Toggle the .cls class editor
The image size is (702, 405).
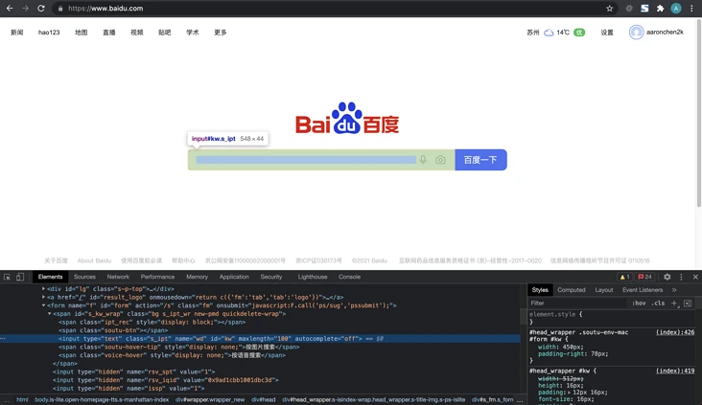[x=658, y=304]
